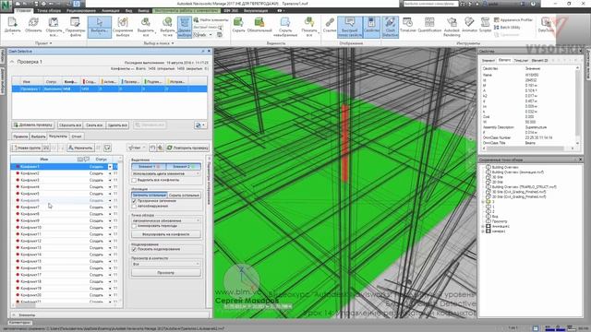Open the Autodesk Rendering tool
This screenshot has width=591, height=332.
pos(452,22)
